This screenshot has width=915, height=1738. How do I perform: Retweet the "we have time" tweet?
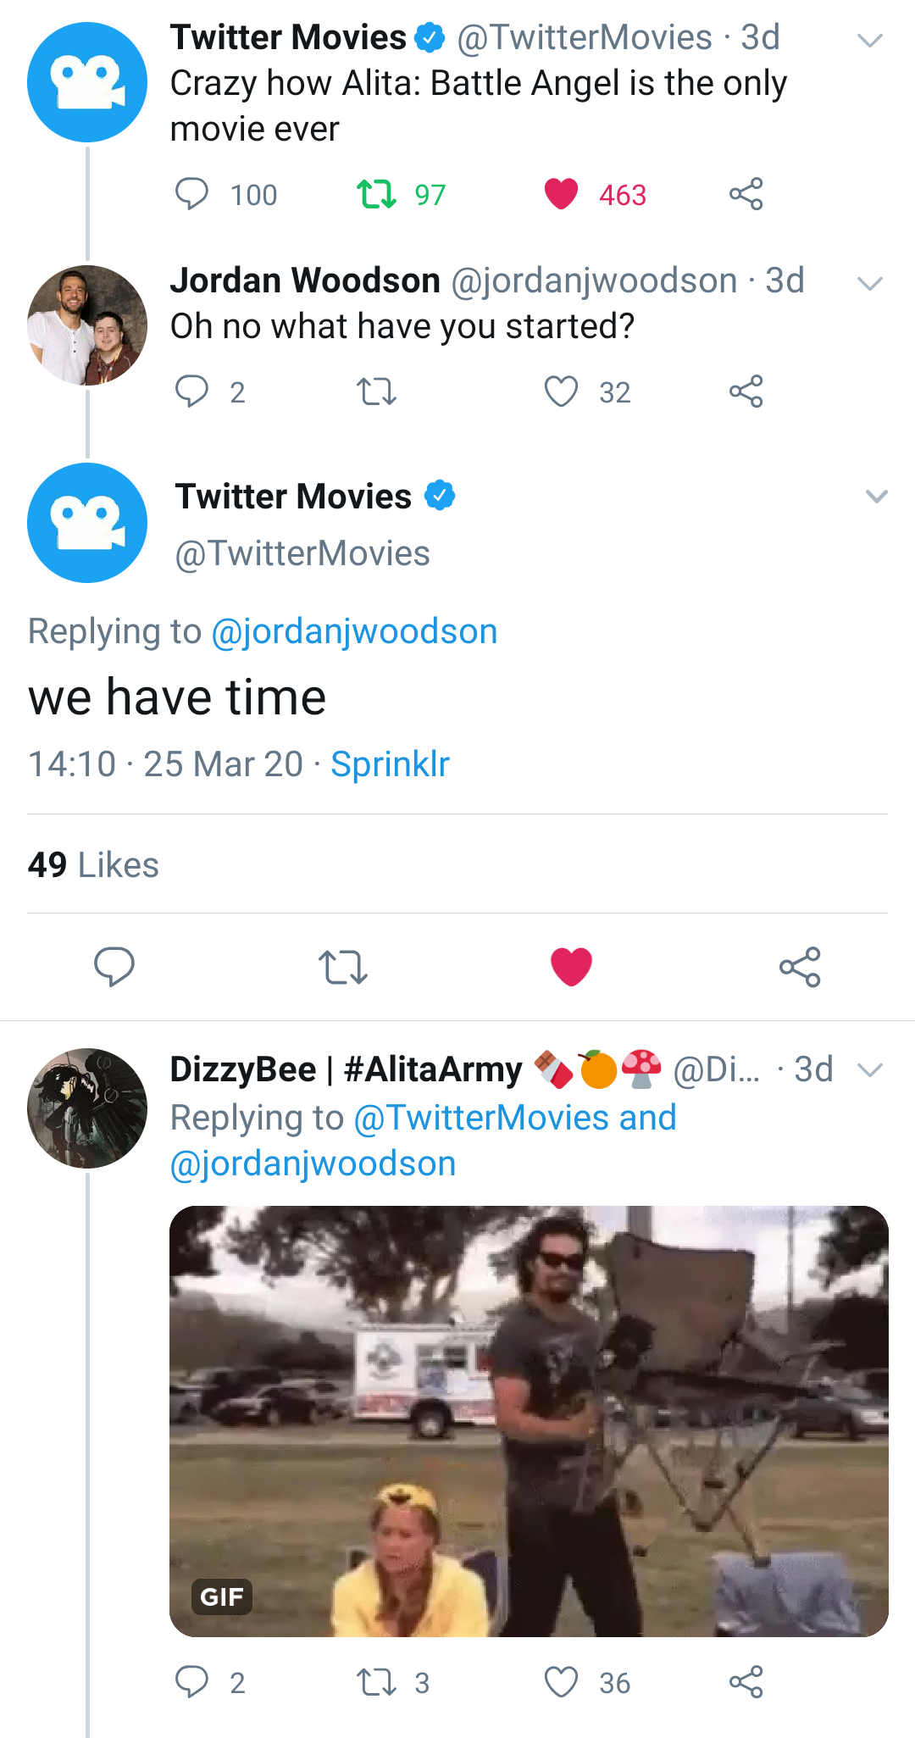(343, 967)
